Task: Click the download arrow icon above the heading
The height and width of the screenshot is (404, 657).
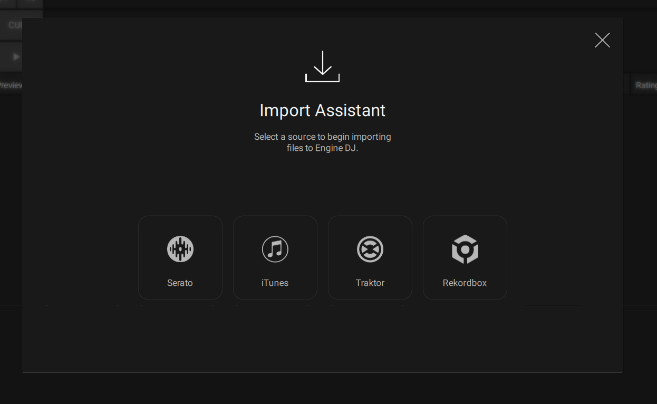Action: tap(323, 66)
